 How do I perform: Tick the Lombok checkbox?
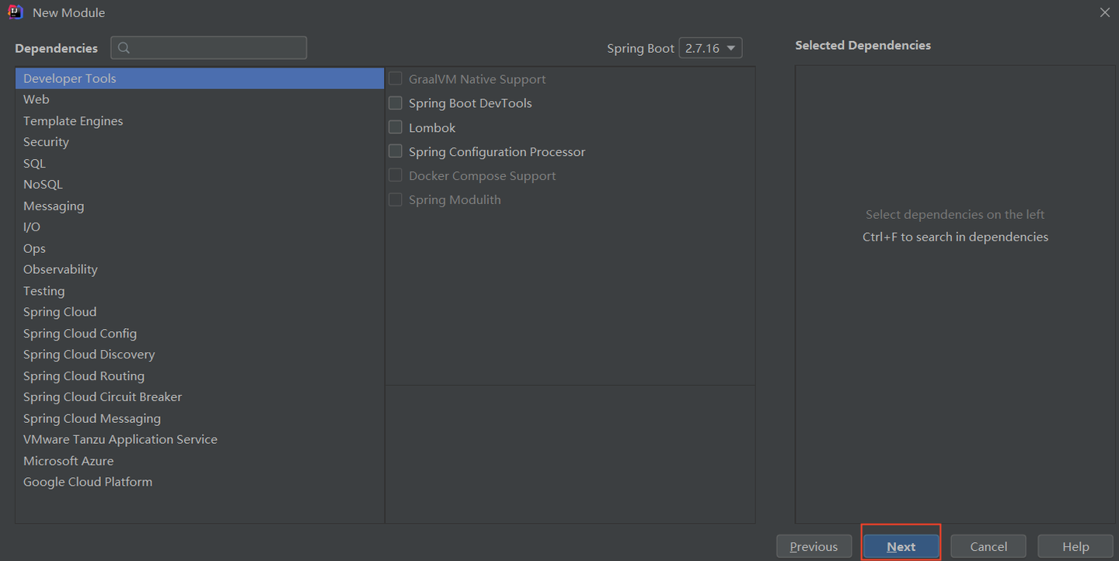coord(396,127)
